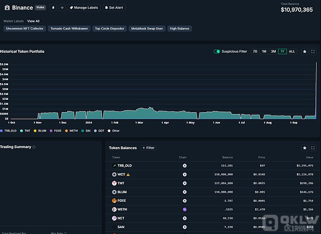This screenshot has width=321, height=234.
Task: Toggle DAI legend series
Action: 86,131
